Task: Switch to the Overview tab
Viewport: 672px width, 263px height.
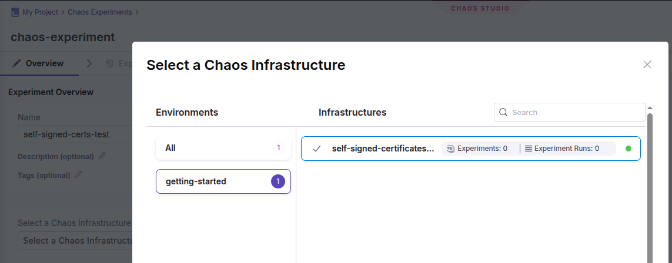Action: point(44,63)
